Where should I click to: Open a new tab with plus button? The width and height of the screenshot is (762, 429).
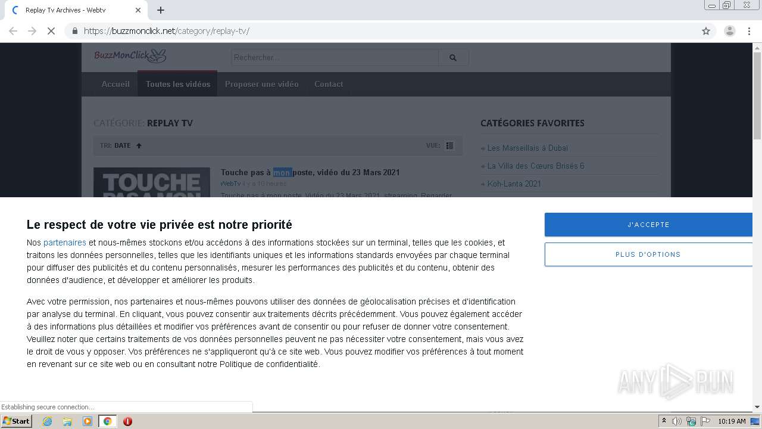161,10
